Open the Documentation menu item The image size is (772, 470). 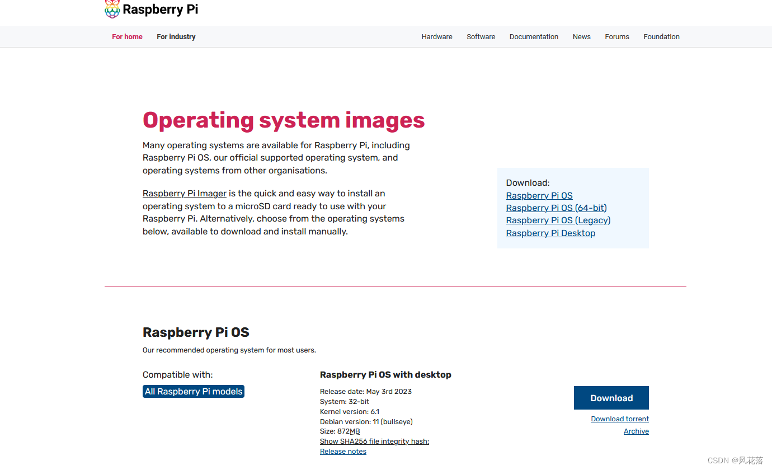[534, 37]
